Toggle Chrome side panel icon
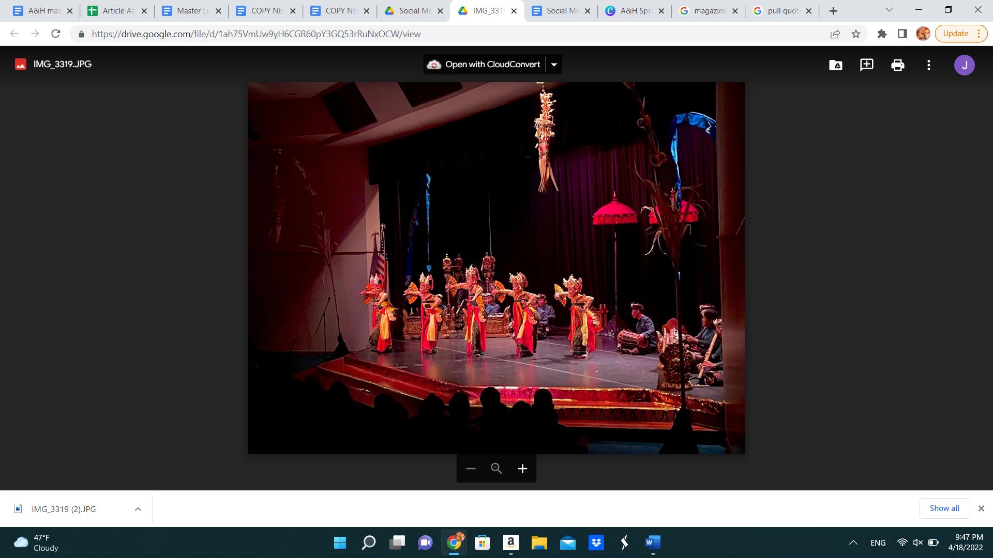 (902, 34)
